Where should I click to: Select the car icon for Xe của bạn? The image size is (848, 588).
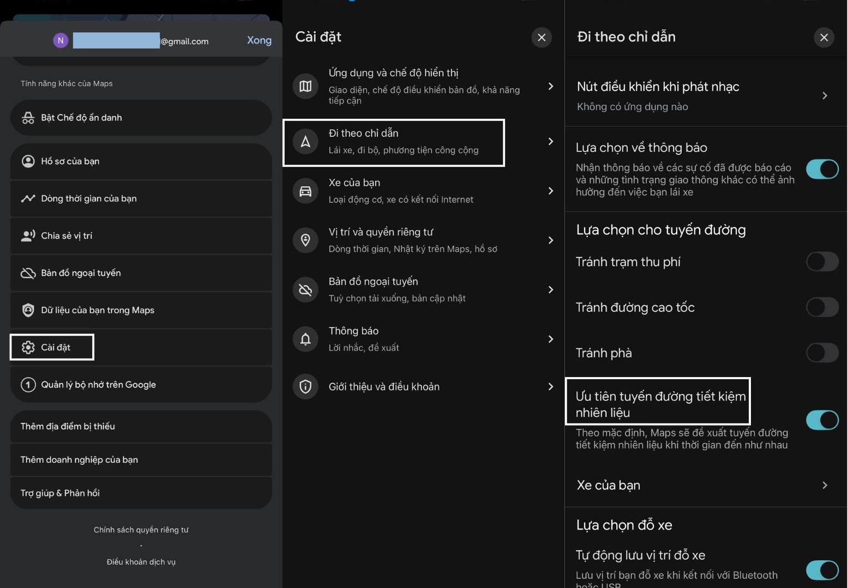click(305, 191)
